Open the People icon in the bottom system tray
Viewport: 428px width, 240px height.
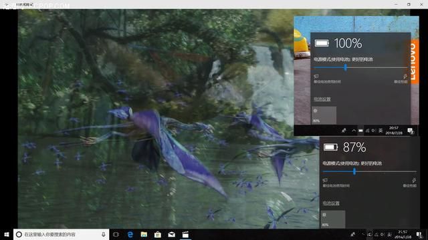coord(352,234)
